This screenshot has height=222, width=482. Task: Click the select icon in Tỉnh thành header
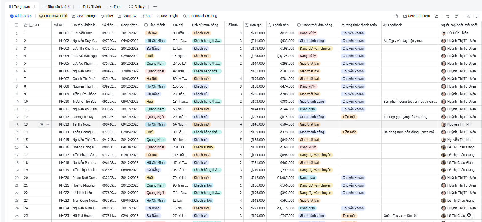(146, 25)
